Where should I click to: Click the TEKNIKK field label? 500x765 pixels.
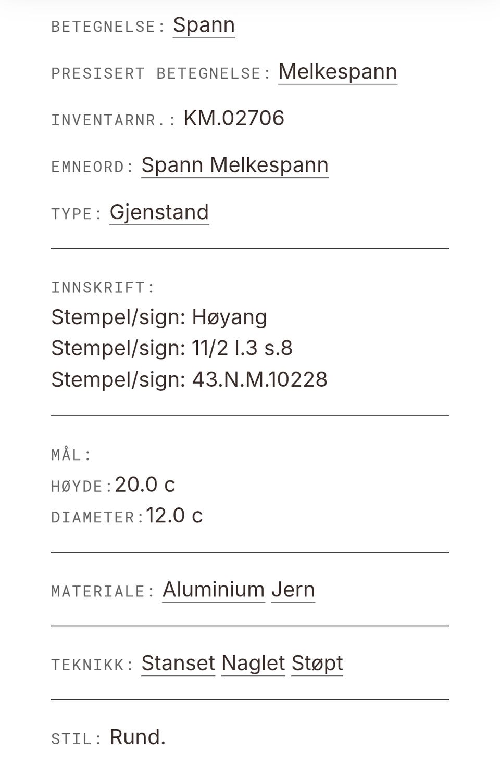point(93,665)
